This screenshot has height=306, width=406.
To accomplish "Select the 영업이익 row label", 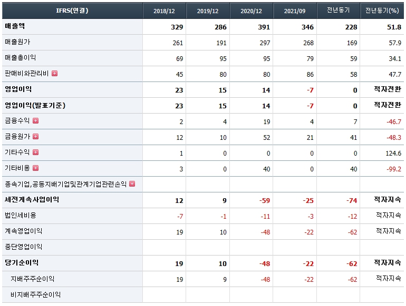I will coord(18,89).
